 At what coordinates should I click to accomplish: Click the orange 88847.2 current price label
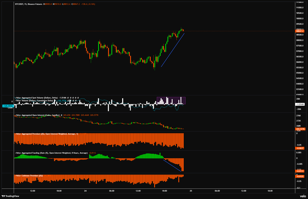tap(300, 31)
